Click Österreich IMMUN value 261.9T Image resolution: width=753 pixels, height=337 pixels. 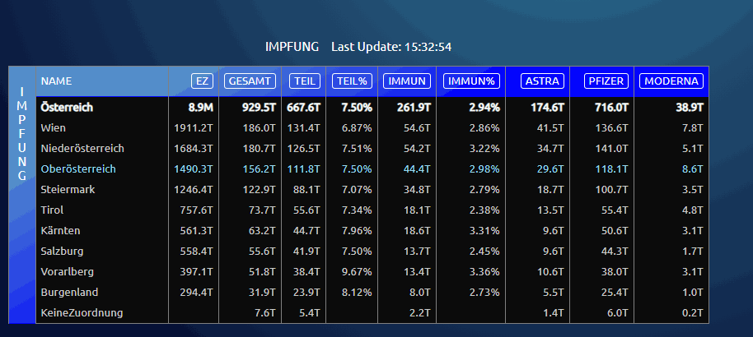click(414, 108)
